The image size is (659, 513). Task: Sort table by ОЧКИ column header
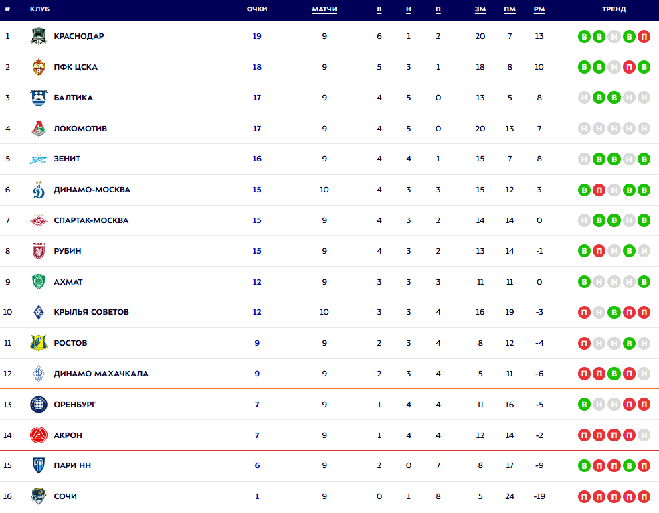257,9
